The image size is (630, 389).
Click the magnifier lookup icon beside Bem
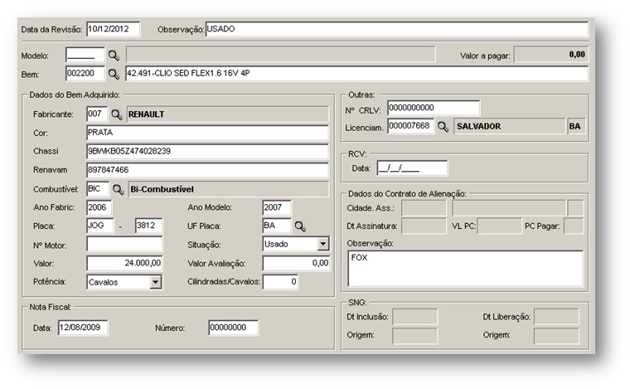click(x=114, y=74)
